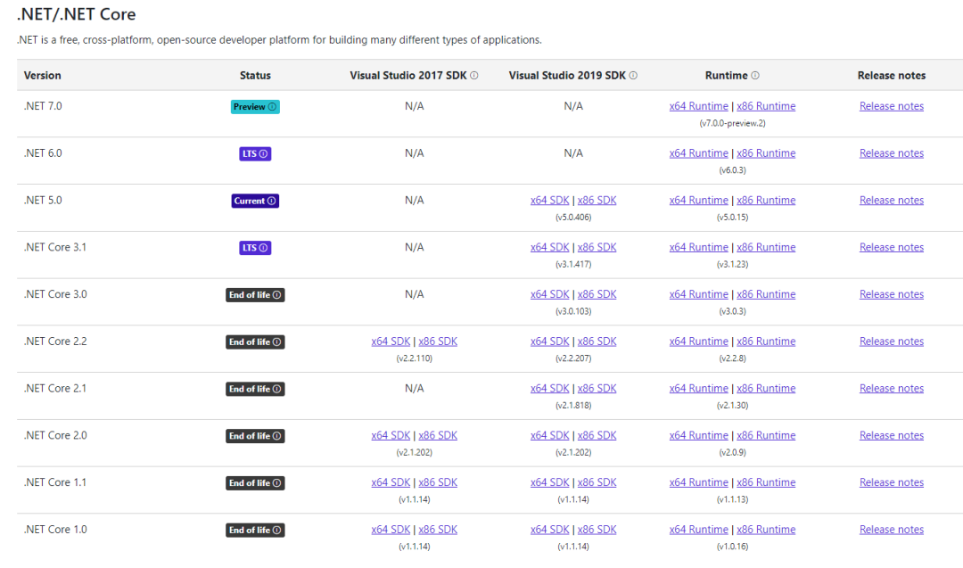The height and width of the screenshot is (568, 963).
Task: Download VS 2017 x64 SDK for .NET Core 2.2
Action: tap(391, 342)
